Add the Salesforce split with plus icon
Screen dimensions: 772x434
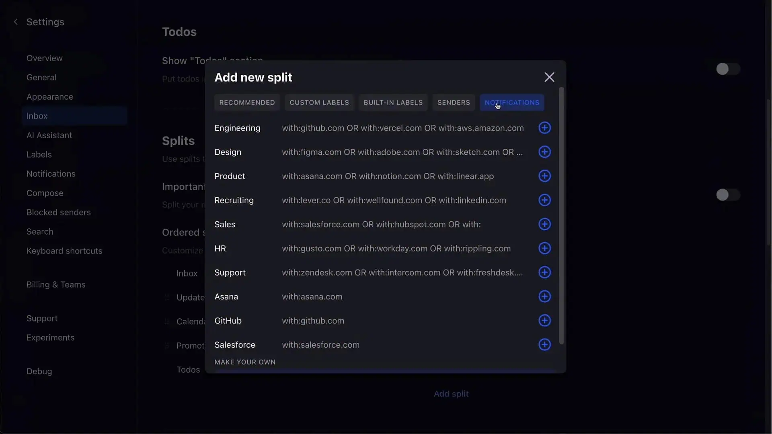click(x=544, y=345)
